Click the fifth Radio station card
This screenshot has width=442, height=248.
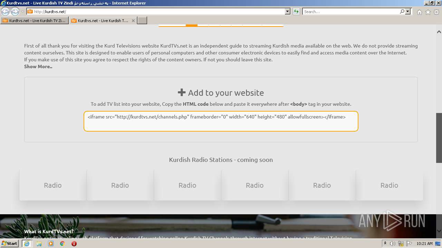point(322,185)
